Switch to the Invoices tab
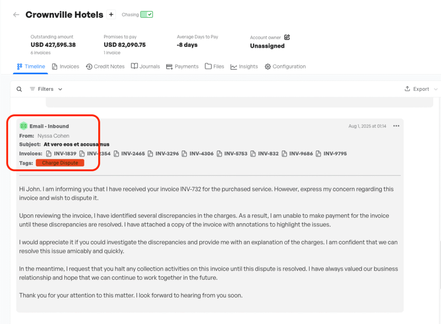Screen dimensions: 441x324 (65, 67)
